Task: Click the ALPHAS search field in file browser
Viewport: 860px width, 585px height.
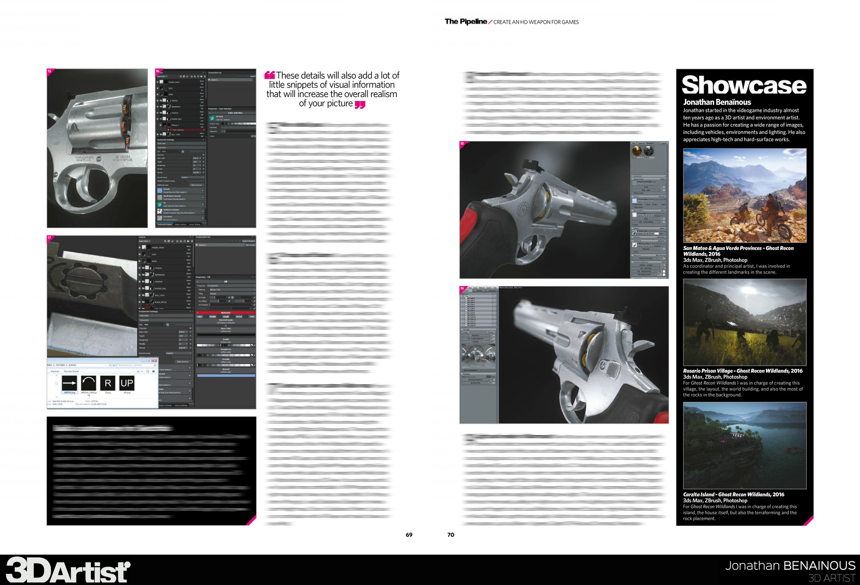Action: pos(137,365)
